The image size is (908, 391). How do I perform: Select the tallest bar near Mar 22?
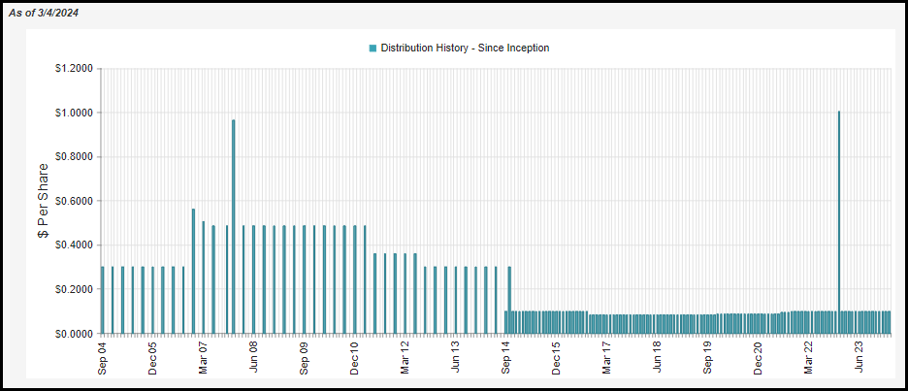(838, 222)
